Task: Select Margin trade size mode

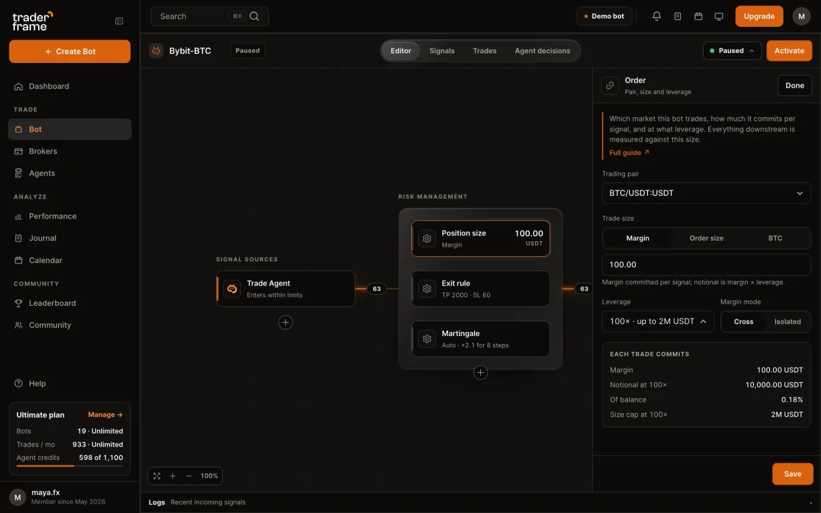Action: point(637,238)
